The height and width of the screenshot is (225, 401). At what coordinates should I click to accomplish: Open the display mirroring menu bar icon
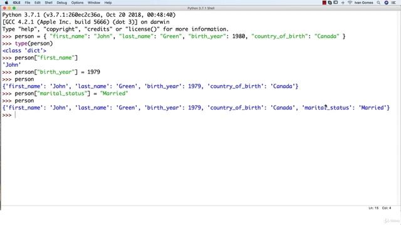coord(336,2)
